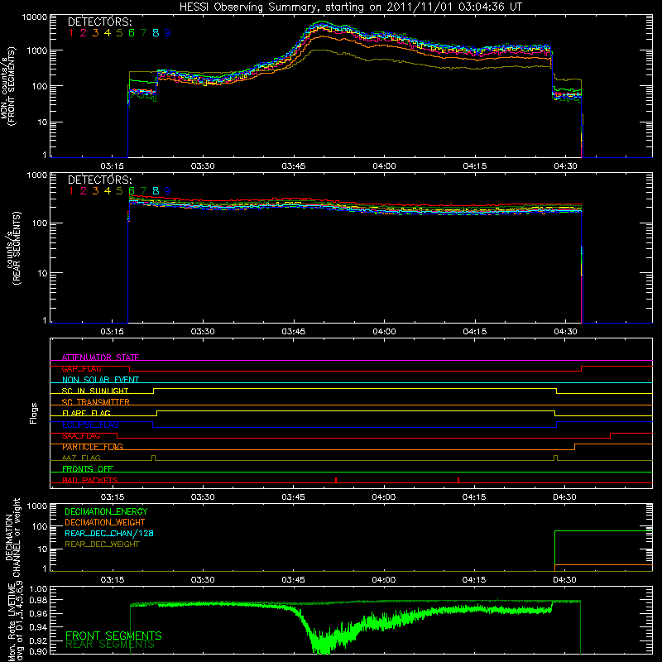The width and height of the screenshot is (662, 662).
Task: Click the NON_SOLAR_EVENT flag label
Action: (100, 380)
